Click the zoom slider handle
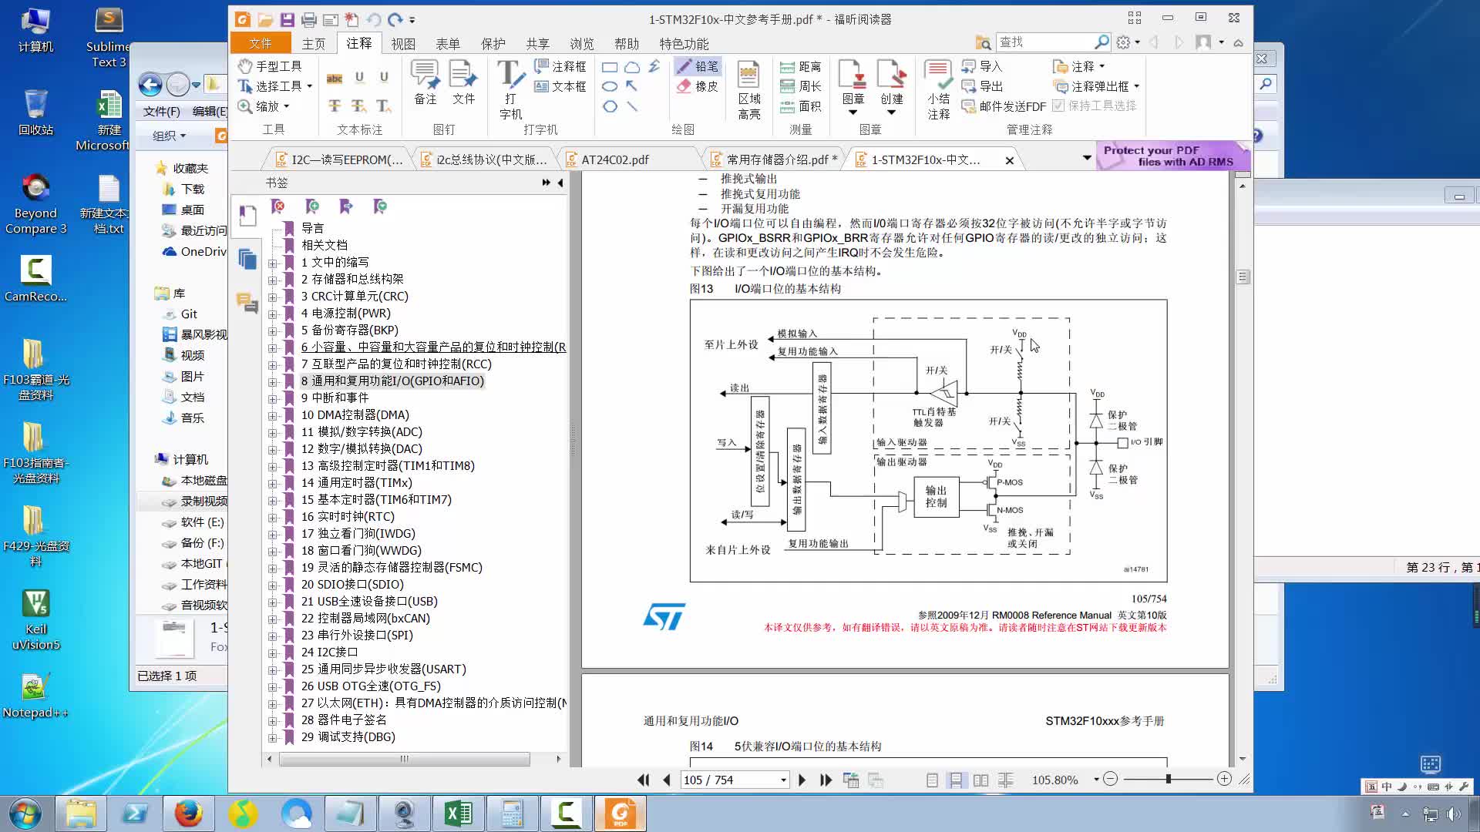The width and height of the screenshot is (1480, 832). pos(1169,779)
